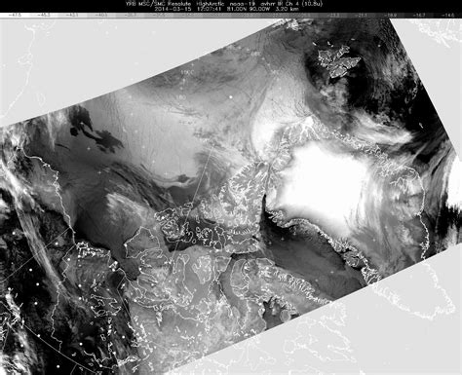
Task: Click the '81.00N' latitude value
Action: point(236,9)
